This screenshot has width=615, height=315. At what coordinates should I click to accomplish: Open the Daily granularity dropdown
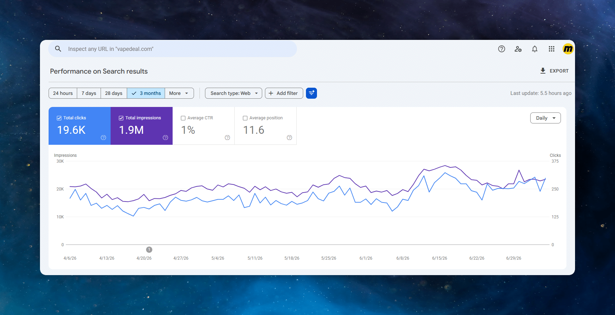click(x=545, y=118)
